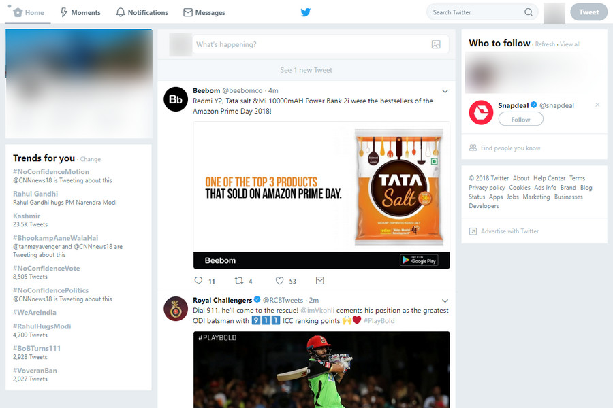Screen dimensions: 613x408
Task: Click the #PlayBold hashtag in tweet text
Action: tap(379, 320)
